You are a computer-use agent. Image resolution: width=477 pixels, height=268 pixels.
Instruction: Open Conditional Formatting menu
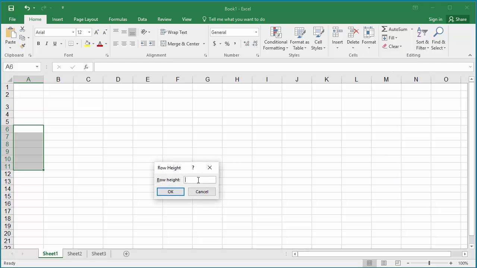pos(275,39)
